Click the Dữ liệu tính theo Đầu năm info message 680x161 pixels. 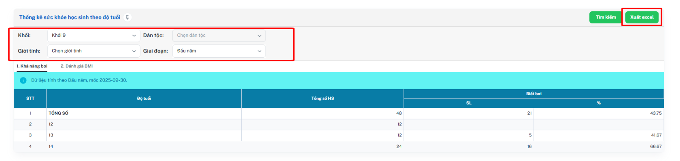click(79, 80)
